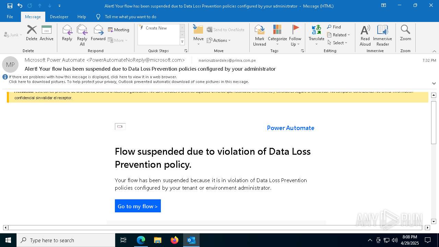Open File Explorer from taskbar

coord(157,240)
